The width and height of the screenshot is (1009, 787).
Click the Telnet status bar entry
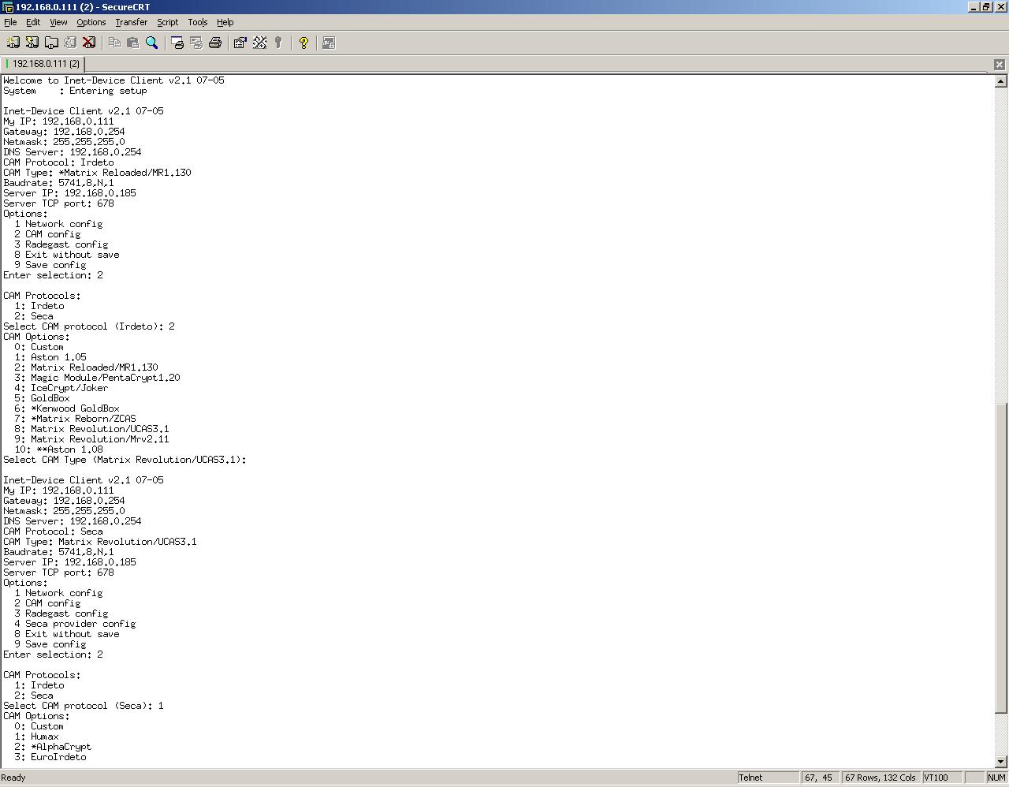768,778
